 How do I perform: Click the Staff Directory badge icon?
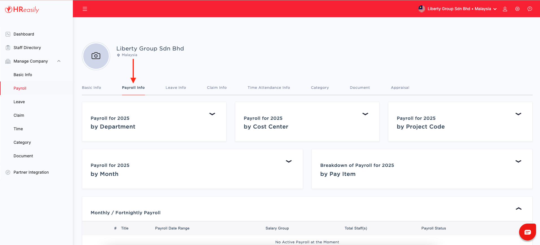(x=8, y=48)
